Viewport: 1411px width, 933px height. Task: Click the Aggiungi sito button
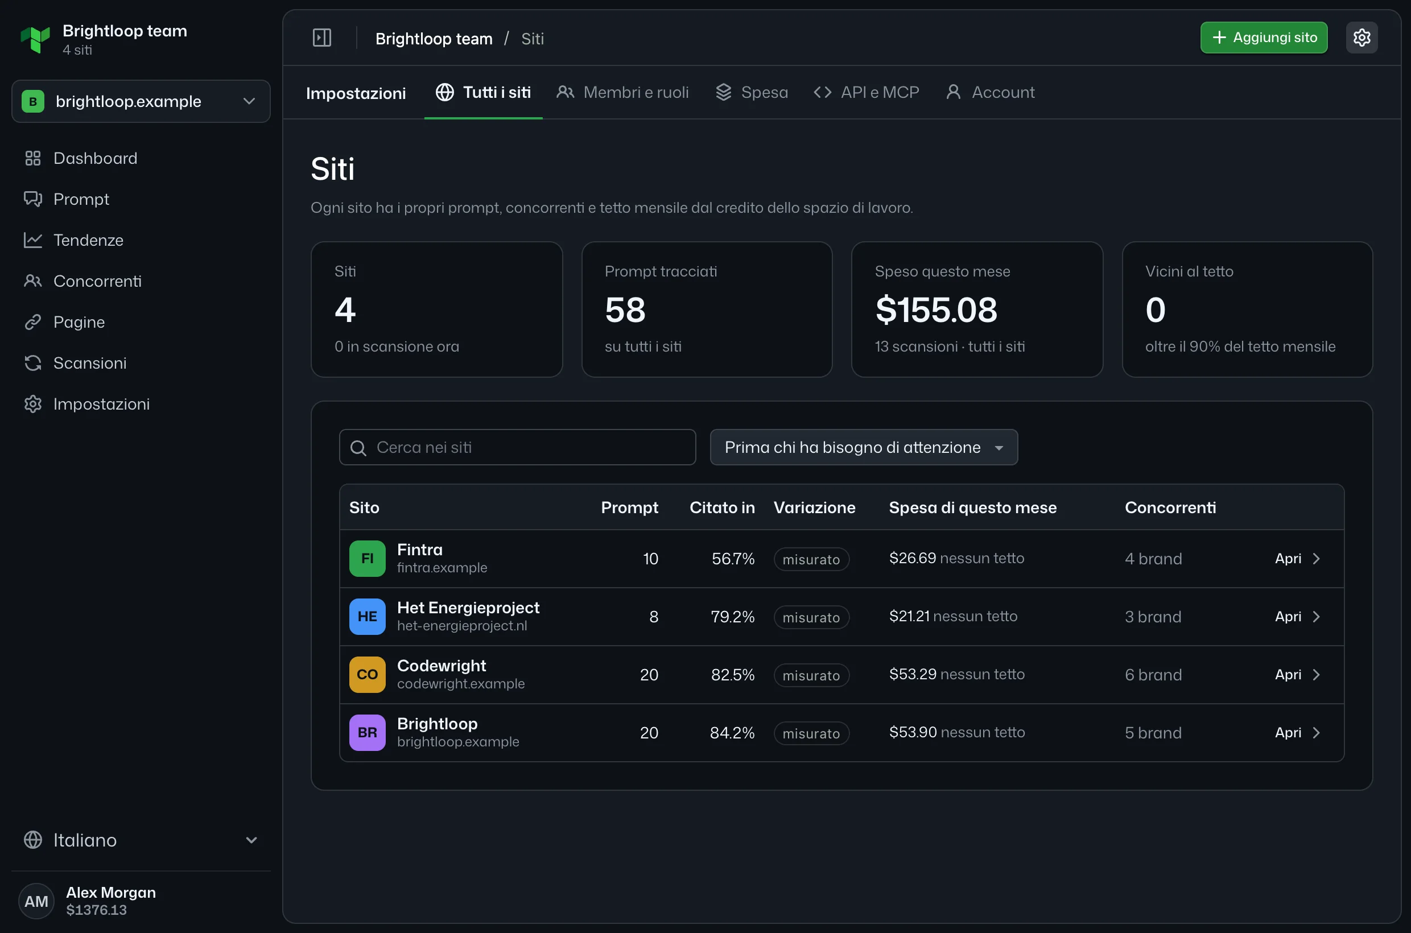[1264, 38]
